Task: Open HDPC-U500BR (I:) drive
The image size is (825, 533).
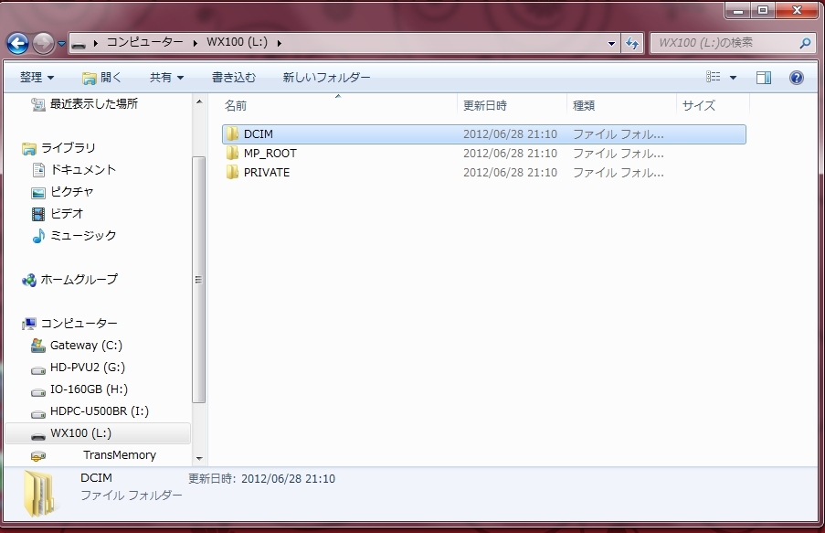Action: coord(100,411)
